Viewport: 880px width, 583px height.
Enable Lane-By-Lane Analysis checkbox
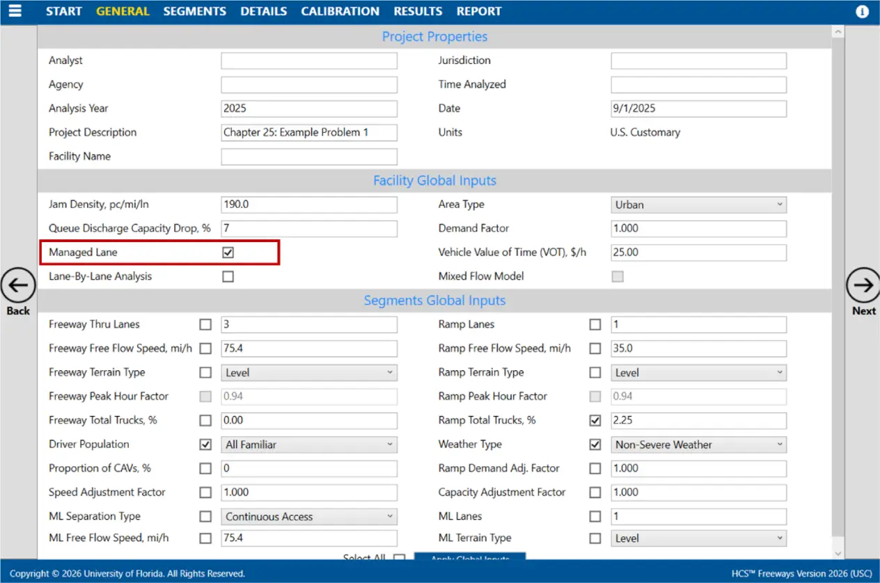coord(228,277)
